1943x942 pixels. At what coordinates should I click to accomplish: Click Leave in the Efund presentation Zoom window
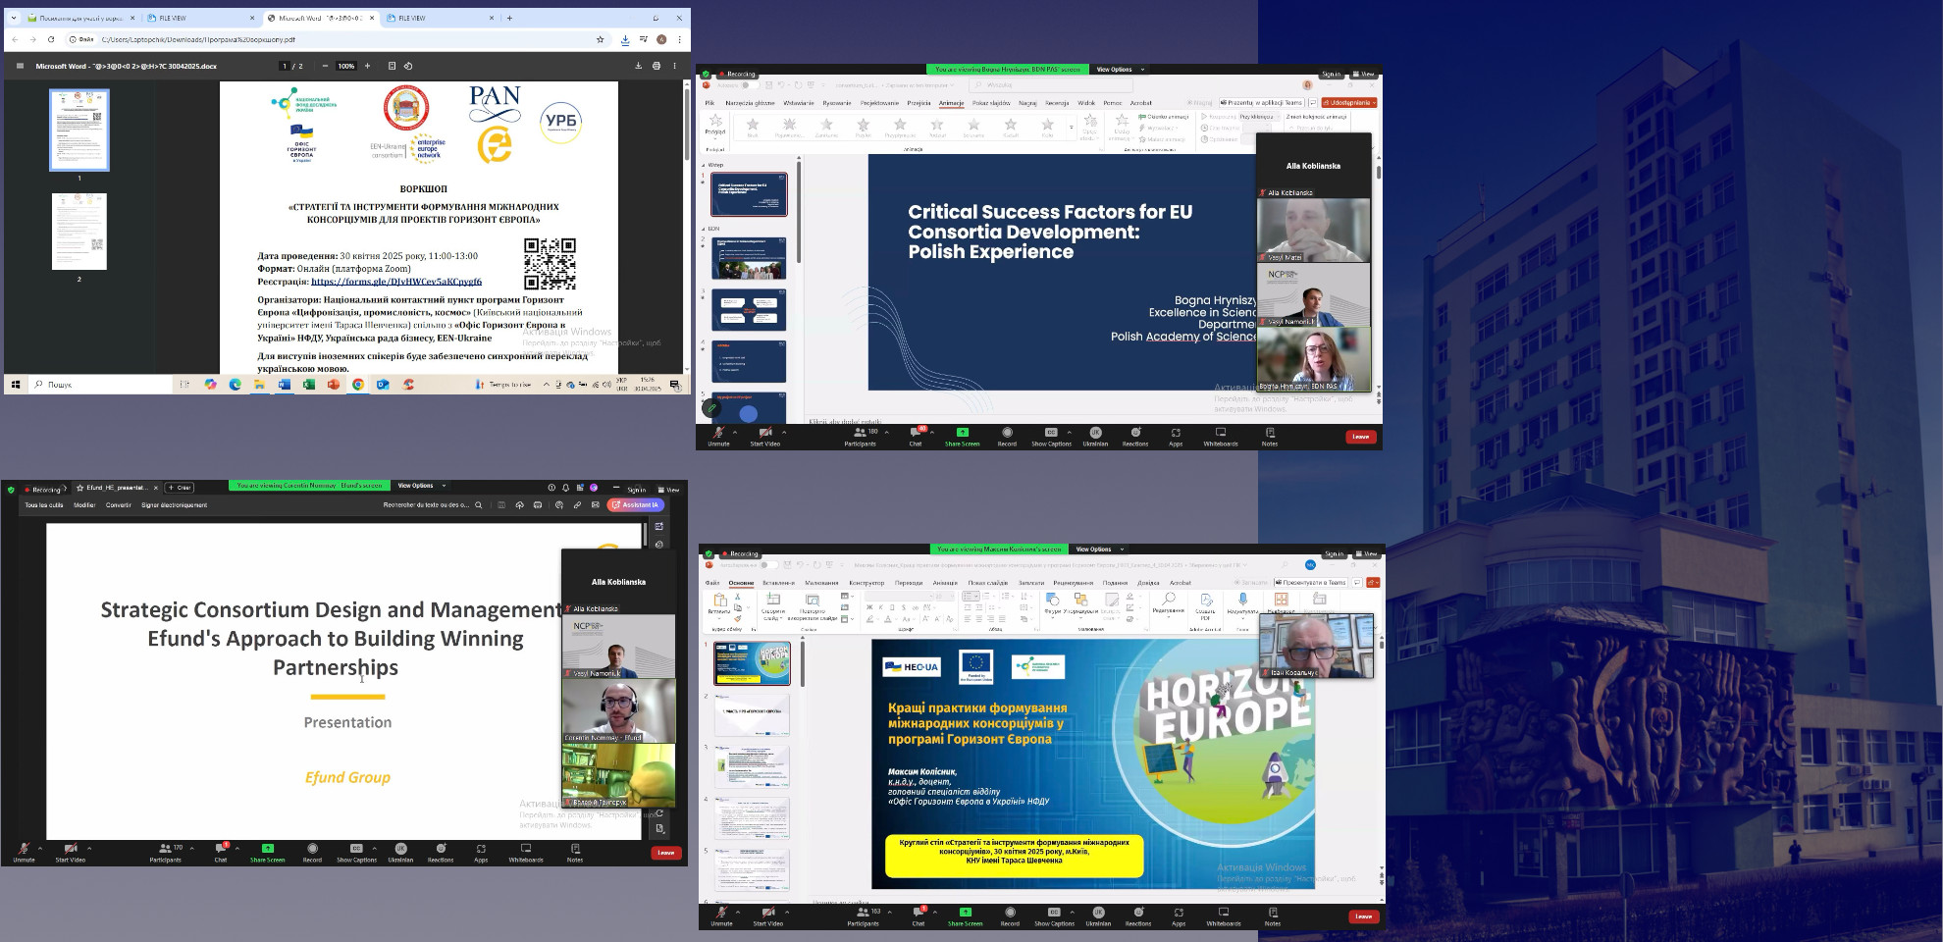pyautogui.click(x=665, y=853)
